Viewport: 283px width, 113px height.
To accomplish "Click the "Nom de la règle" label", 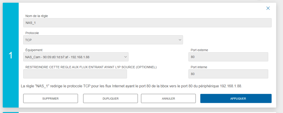I will click(37, 16).
